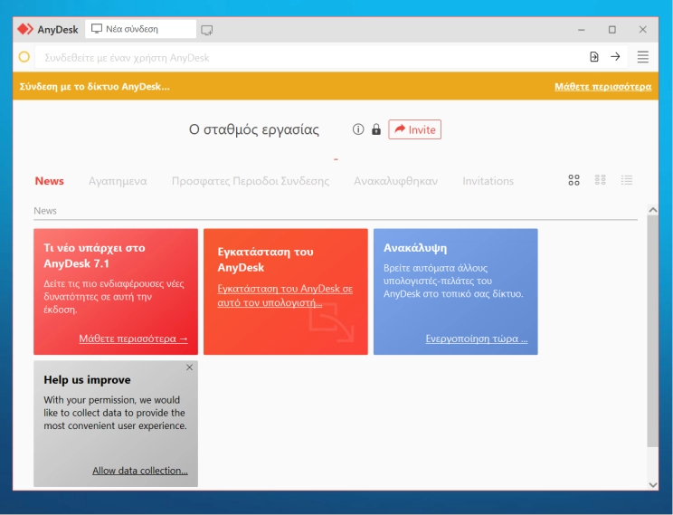Viewport: 673px width, 515px height.
Task: Click the Τι νέο υπάρχει στο AnyDesk 7.1 card
Action: pyautogui.click(x=116, y=291)
